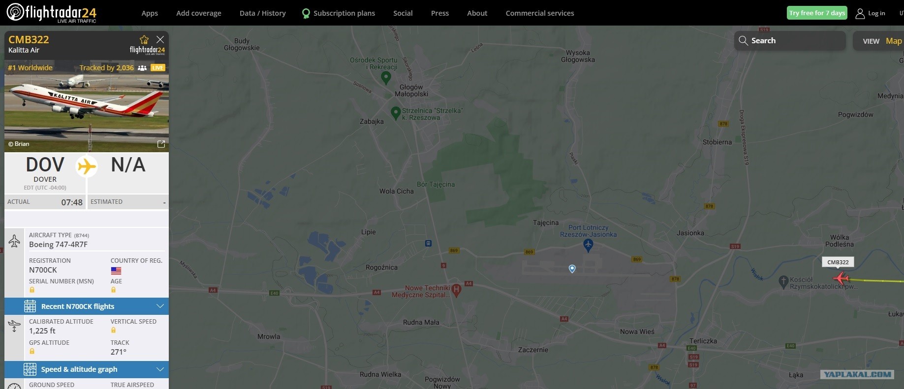Click the altitude plane icon

click(x=14, y=326)
